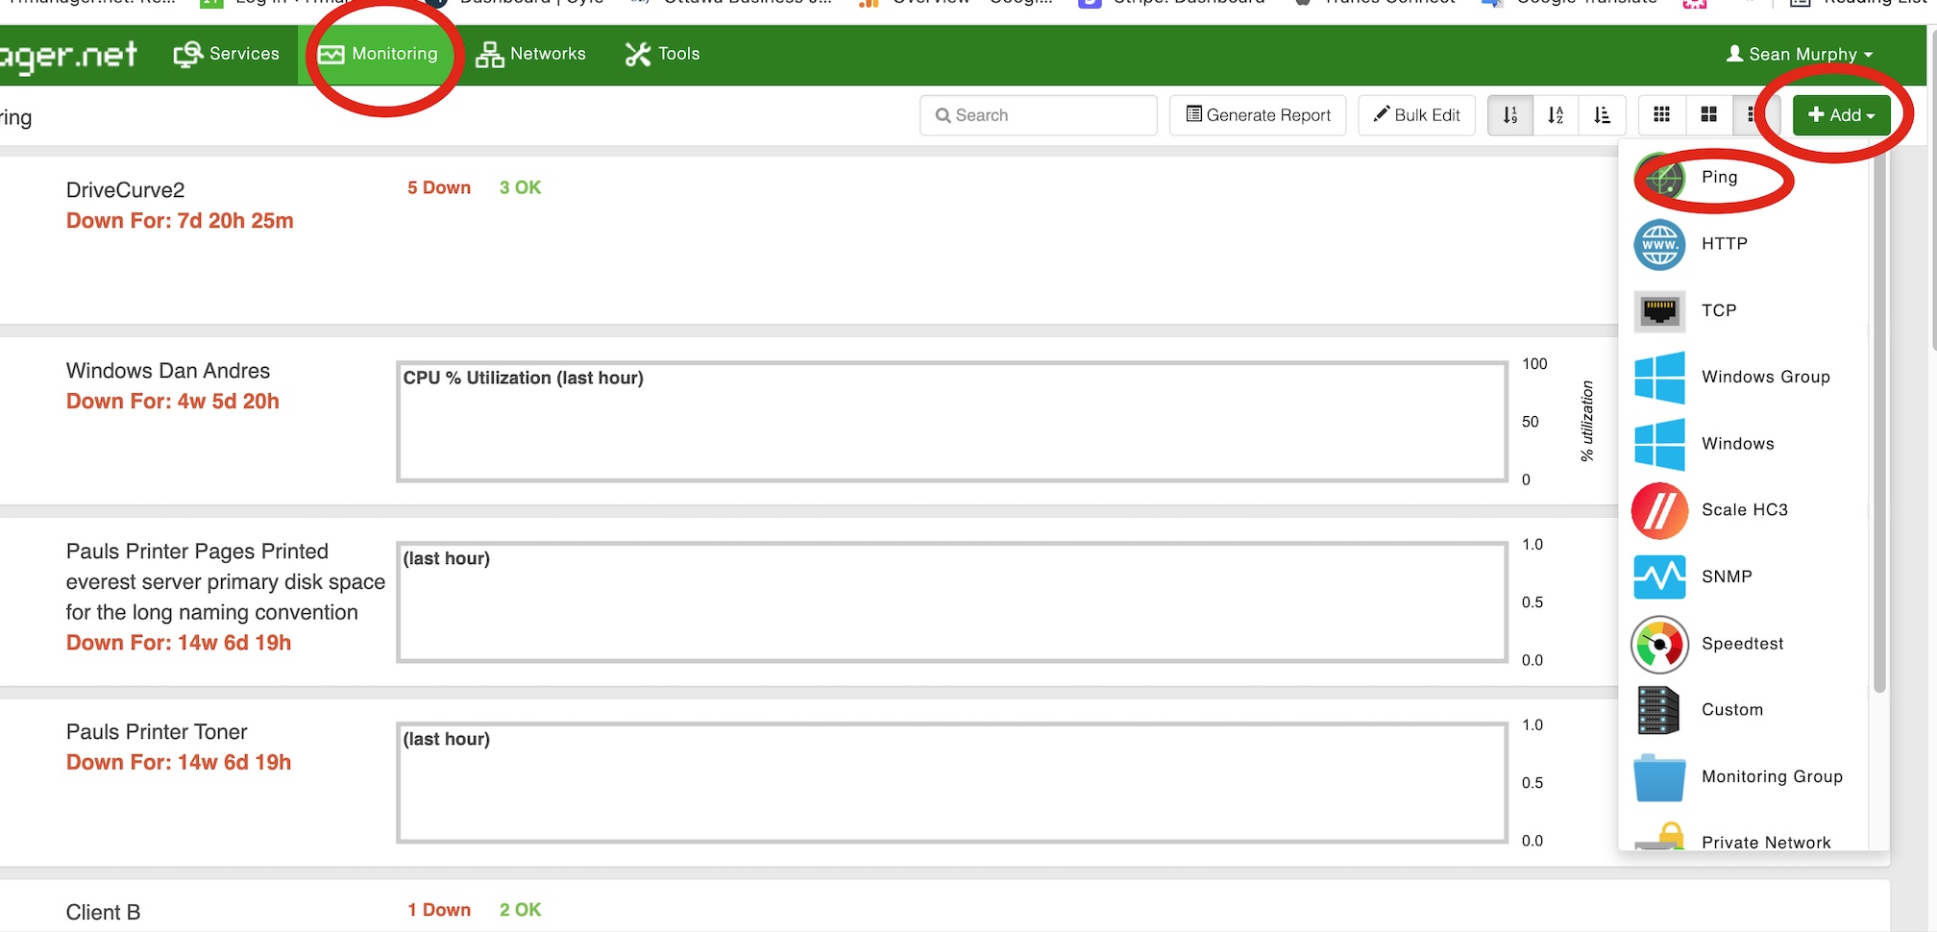Select the TCP monitor option
The width and height of the screenshot is (1937, 932).
click(x=1719, y=309)
